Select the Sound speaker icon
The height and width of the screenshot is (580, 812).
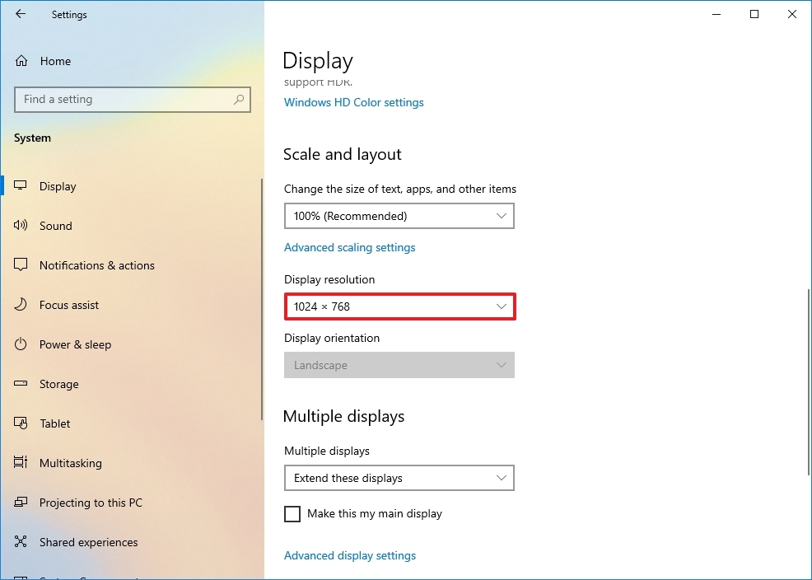[x=21, y=225]
